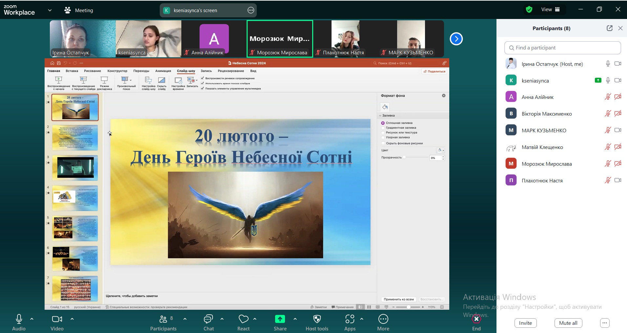Click Режим докладчика icon
Viewport: 627px width, 333px height.
(x=104, y=83)
